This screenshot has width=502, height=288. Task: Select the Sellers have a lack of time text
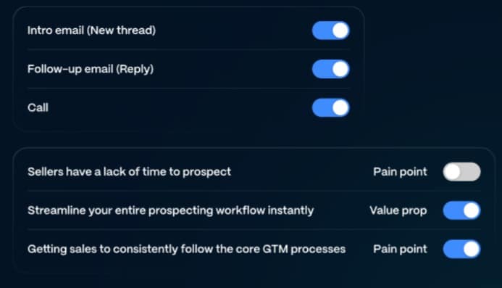[129, 172]
